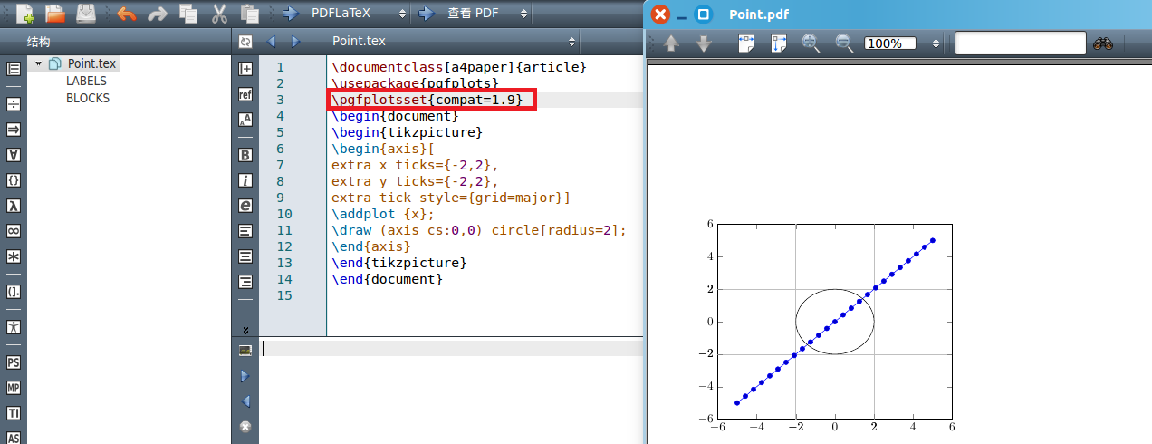Create a new document with the New File icon

click(x=24, y=14)
